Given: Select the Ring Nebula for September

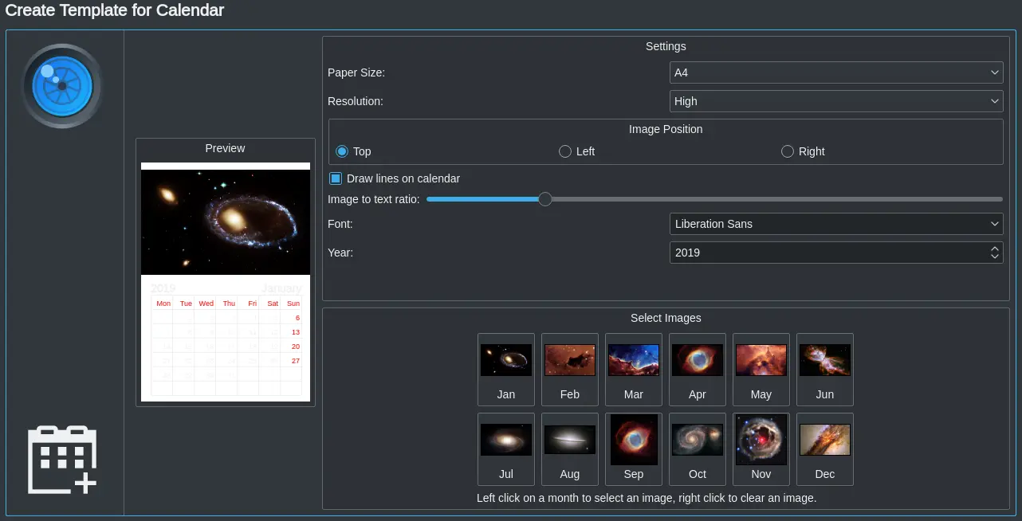Looking at the screenshot, I should pyautogui.click(x=633, y=439).
